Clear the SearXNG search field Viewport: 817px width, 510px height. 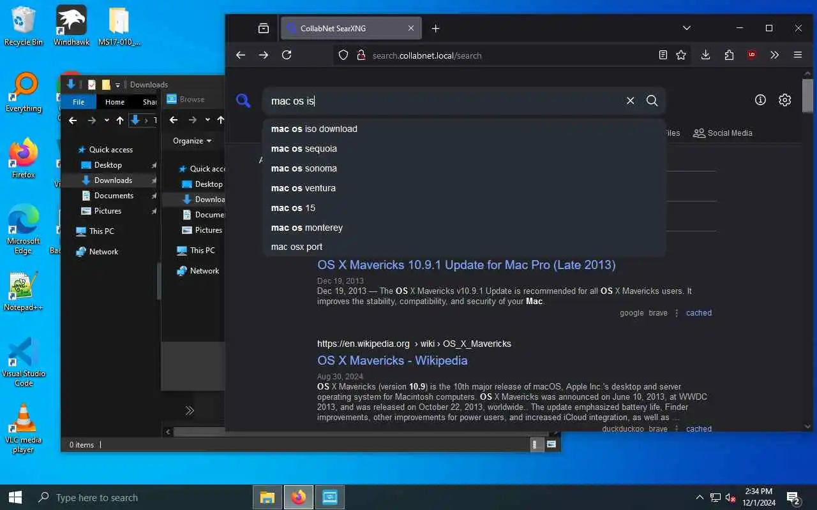[630, 101]
